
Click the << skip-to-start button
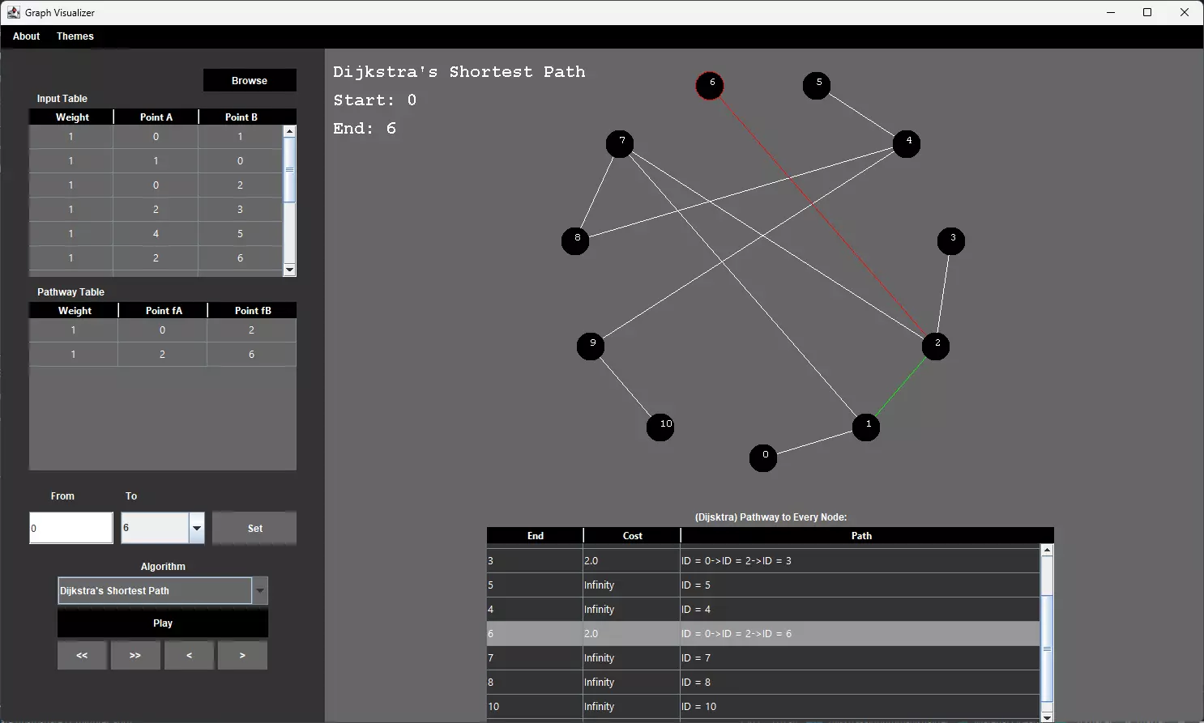coord(82,655)
